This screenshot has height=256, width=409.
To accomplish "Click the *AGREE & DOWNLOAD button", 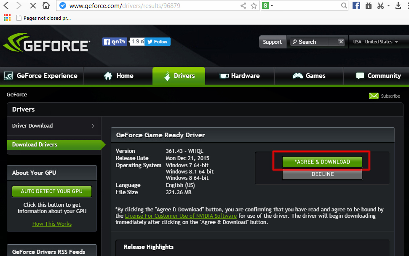I will pos(322,162).
